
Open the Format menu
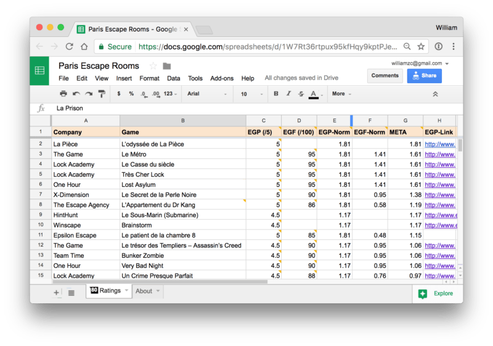[149, 78]
